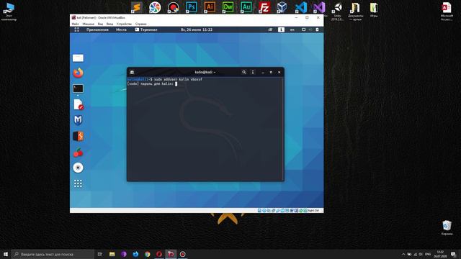Open search in the terminal header bar
Viewport: 461px width, 259px height.
click(x=243, y=72)
